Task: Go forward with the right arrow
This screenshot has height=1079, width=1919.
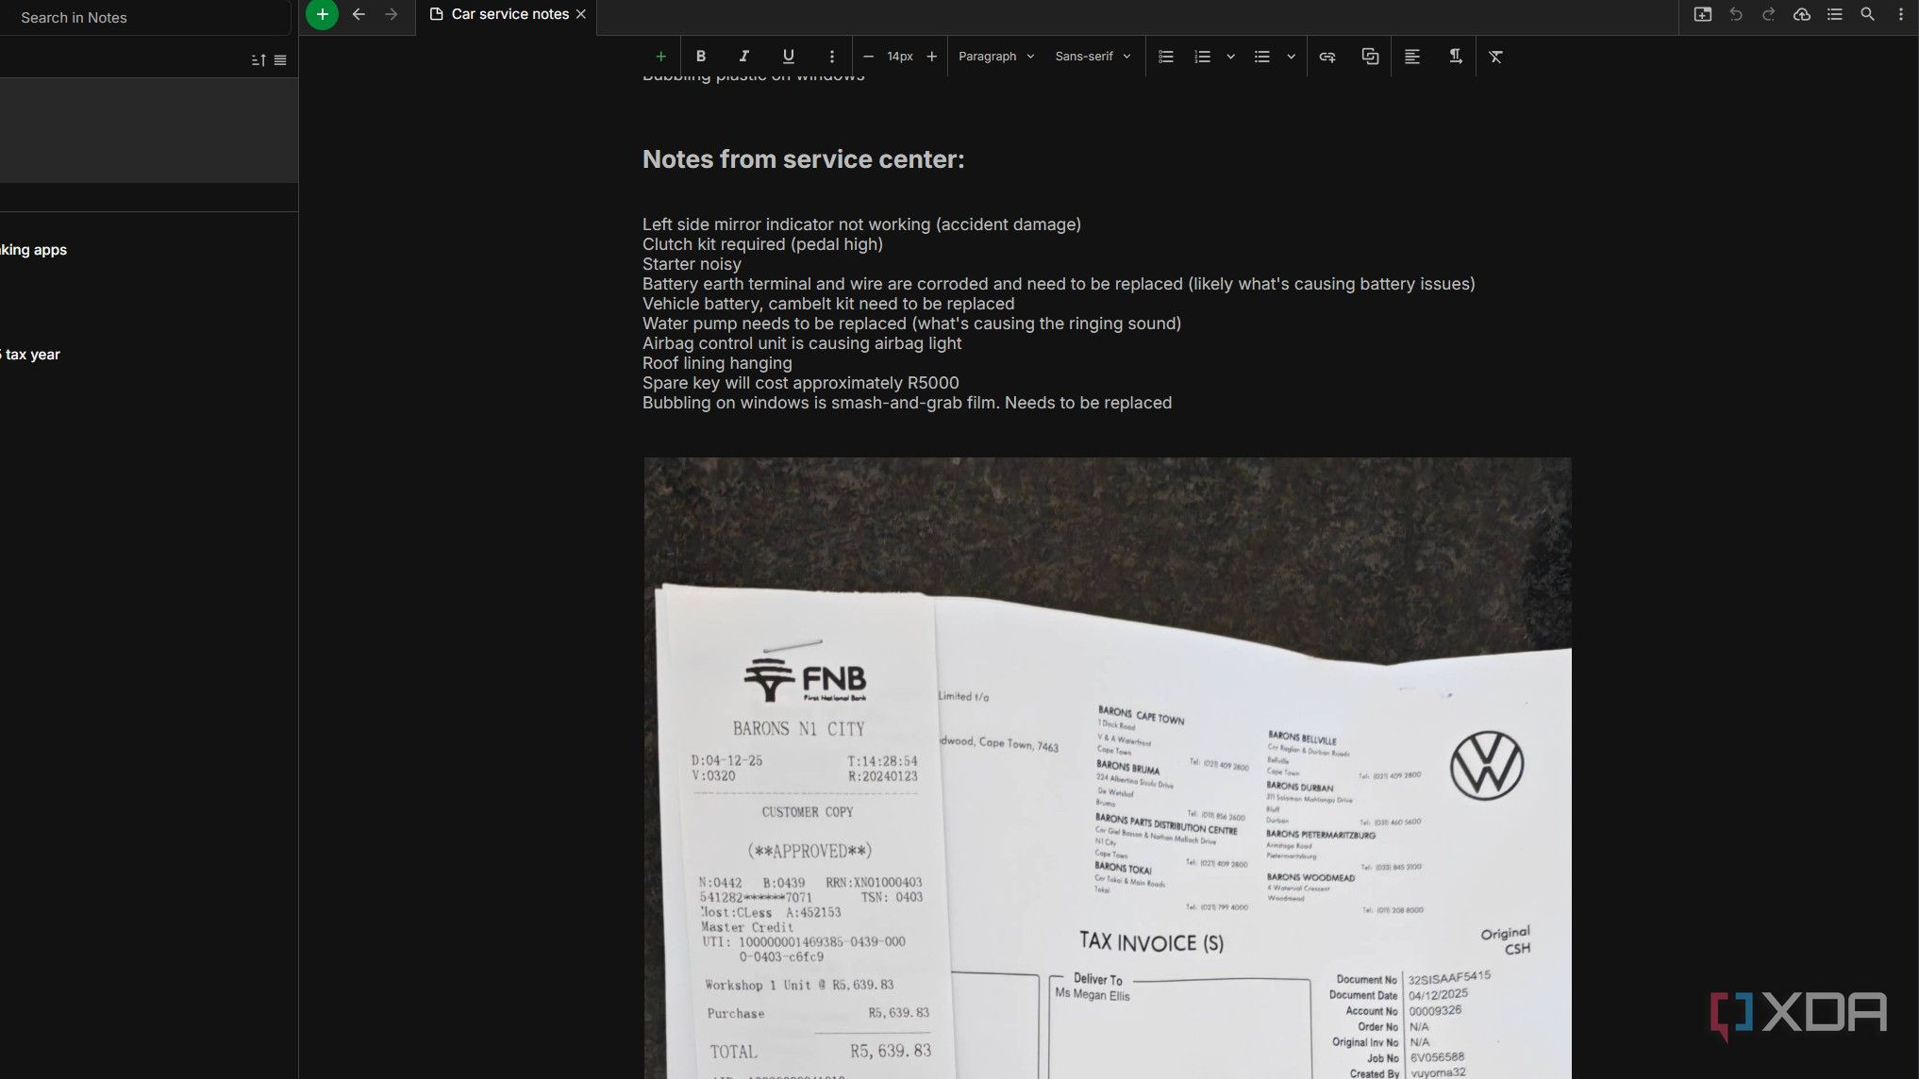Action: click(392, 14)
